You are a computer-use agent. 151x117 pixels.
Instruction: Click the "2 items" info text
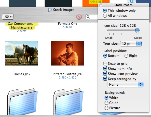[22, 31]
